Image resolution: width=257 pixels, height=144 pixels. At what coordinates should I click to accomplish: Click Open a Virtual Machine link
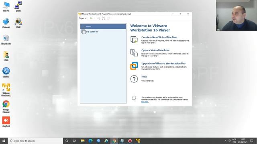click(x=155, y=50)
